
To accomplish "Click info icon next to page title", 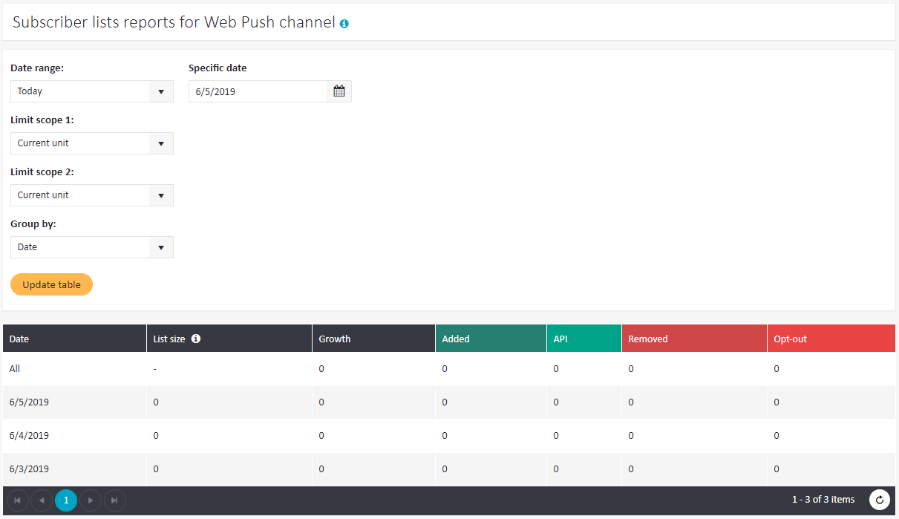I will [344, 24].
